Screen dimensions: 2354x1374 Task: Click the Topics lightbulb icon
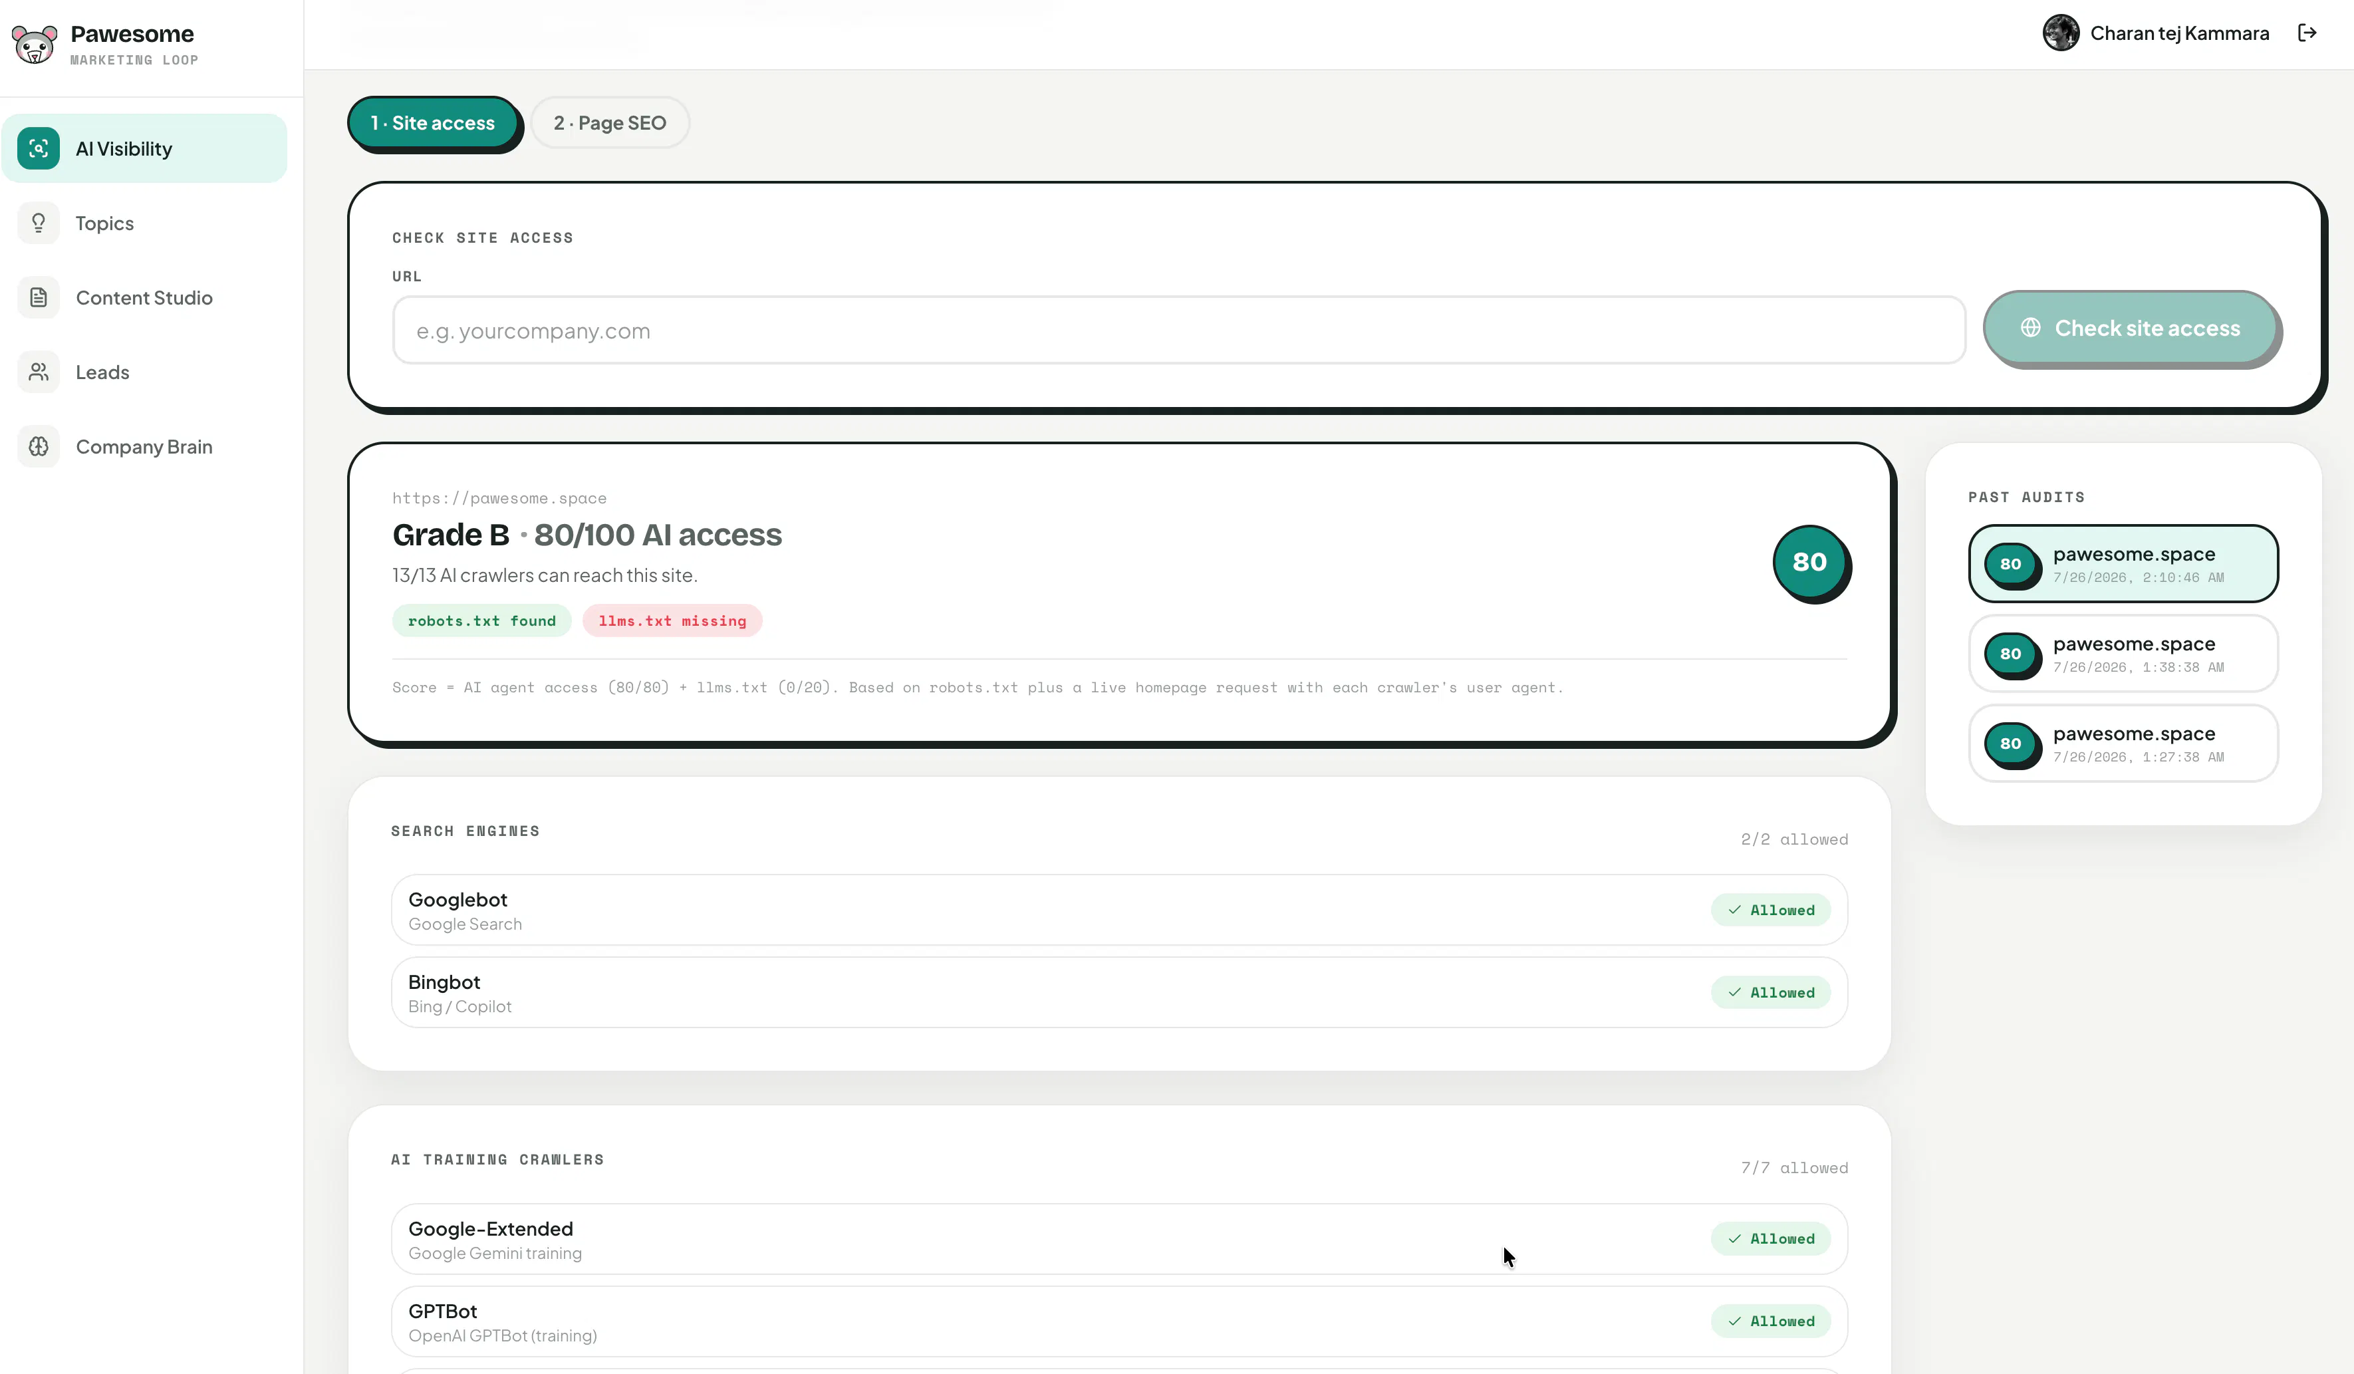coord(39,223)
